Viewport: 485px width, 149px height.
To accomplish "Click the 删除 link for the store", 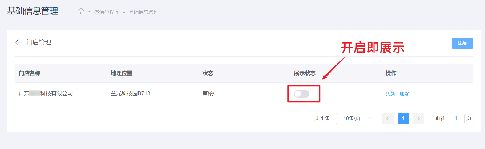I will 404,94.
